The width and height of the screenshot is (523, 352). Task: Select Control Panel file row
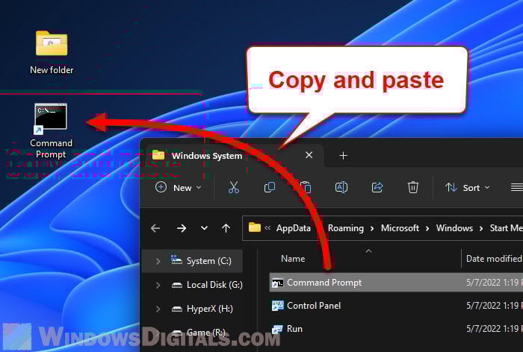point(396,306)
